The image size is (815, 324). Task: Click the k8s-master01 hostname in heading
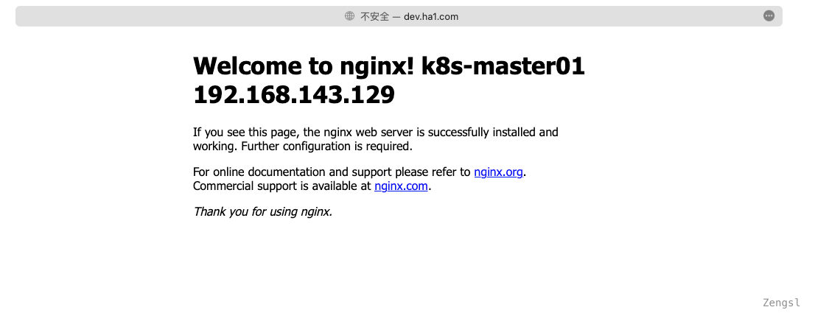pyautogui.click(x=503, y=66)
